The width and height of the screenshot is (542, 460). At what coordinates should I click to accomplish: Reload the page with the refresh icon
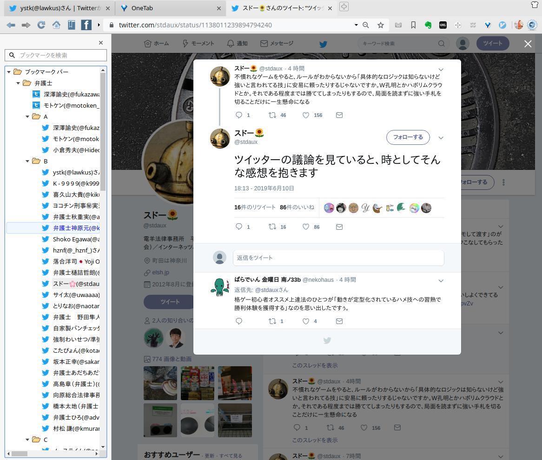pyautogui.click(x=41, y=25)
